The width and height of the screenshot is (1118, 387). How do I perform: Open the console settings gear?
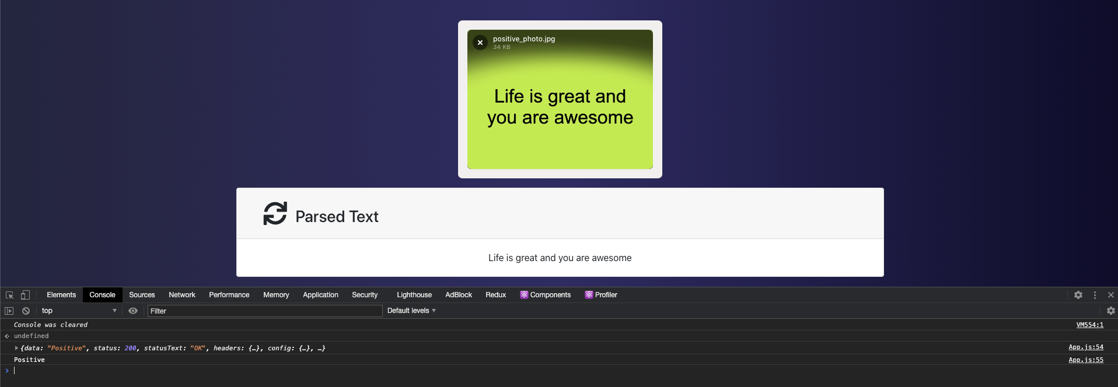[1111, 311]
